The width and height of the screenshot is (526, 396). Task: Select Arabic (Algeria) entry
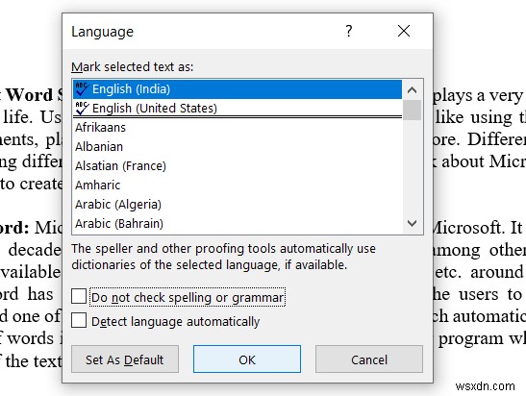238,204
